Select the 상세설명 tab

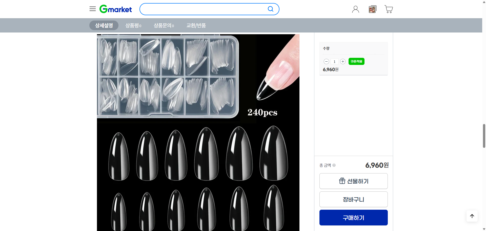(x=104, y=25)
